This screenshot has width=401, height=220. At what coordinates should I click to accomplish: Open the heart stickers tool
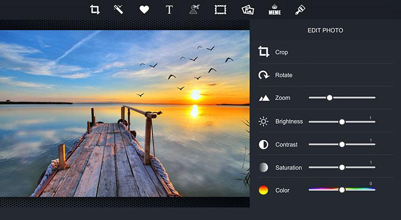[144, 10]
